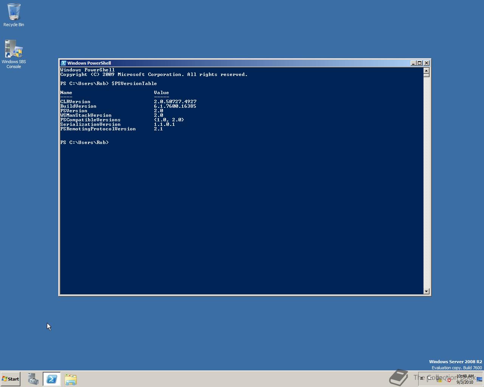Click the PowerShell taskbar button
Image resolution: width=484 pixels, height=387 pixels.
coord(52,379)
